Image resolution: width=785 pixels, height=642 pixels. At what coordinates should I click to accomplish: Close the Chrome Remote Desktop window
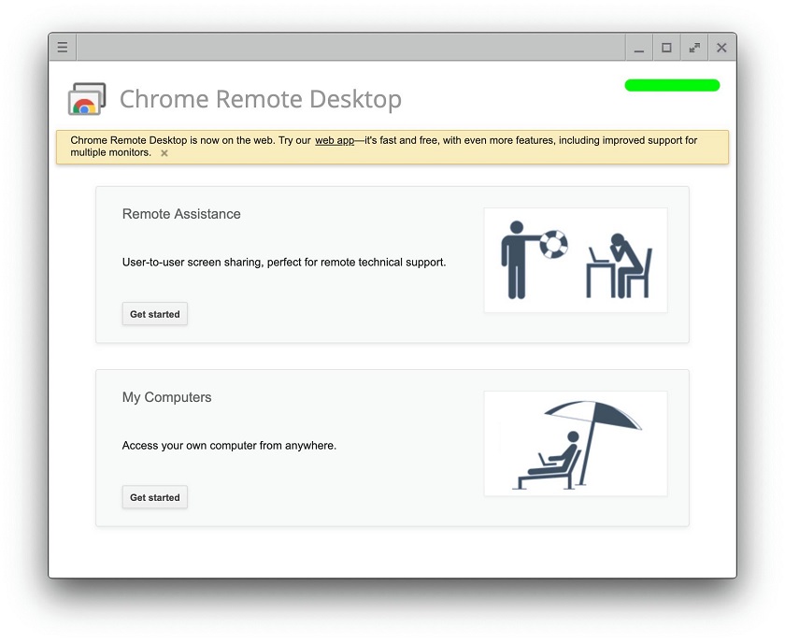[x=721, y=48]
